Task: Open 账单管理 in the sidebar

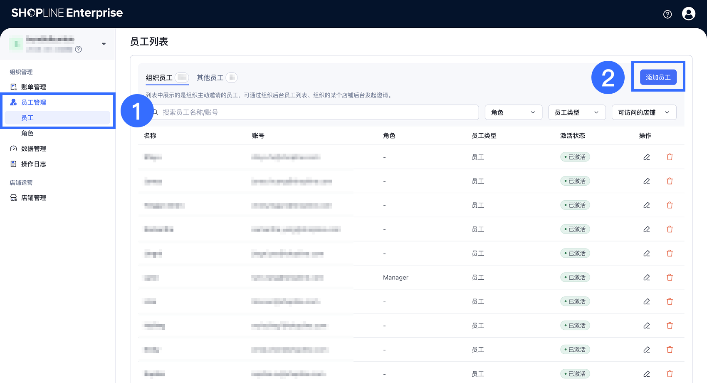Action: pos(33,87)
